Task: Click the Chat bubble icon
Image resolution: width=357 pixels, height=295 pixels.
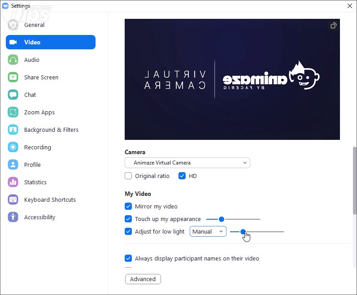Action: tap(13, 95)
